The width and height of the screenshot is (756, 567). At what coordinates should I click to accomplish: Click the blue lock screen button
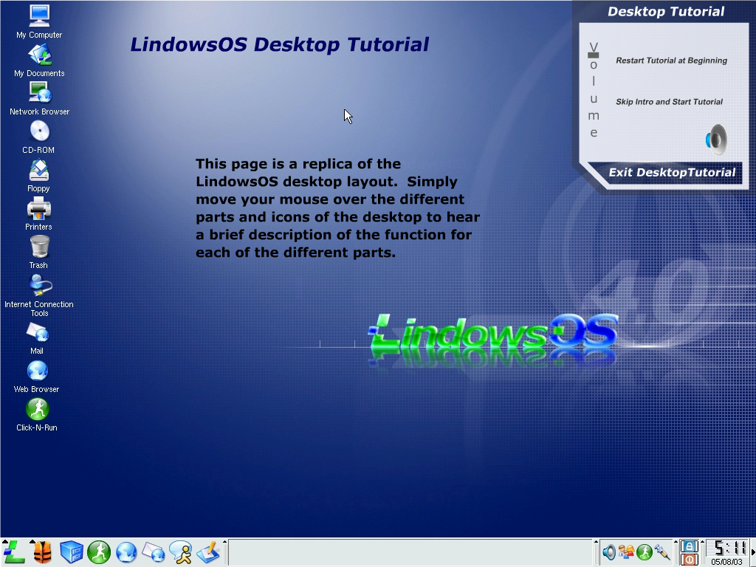point(690,547)
